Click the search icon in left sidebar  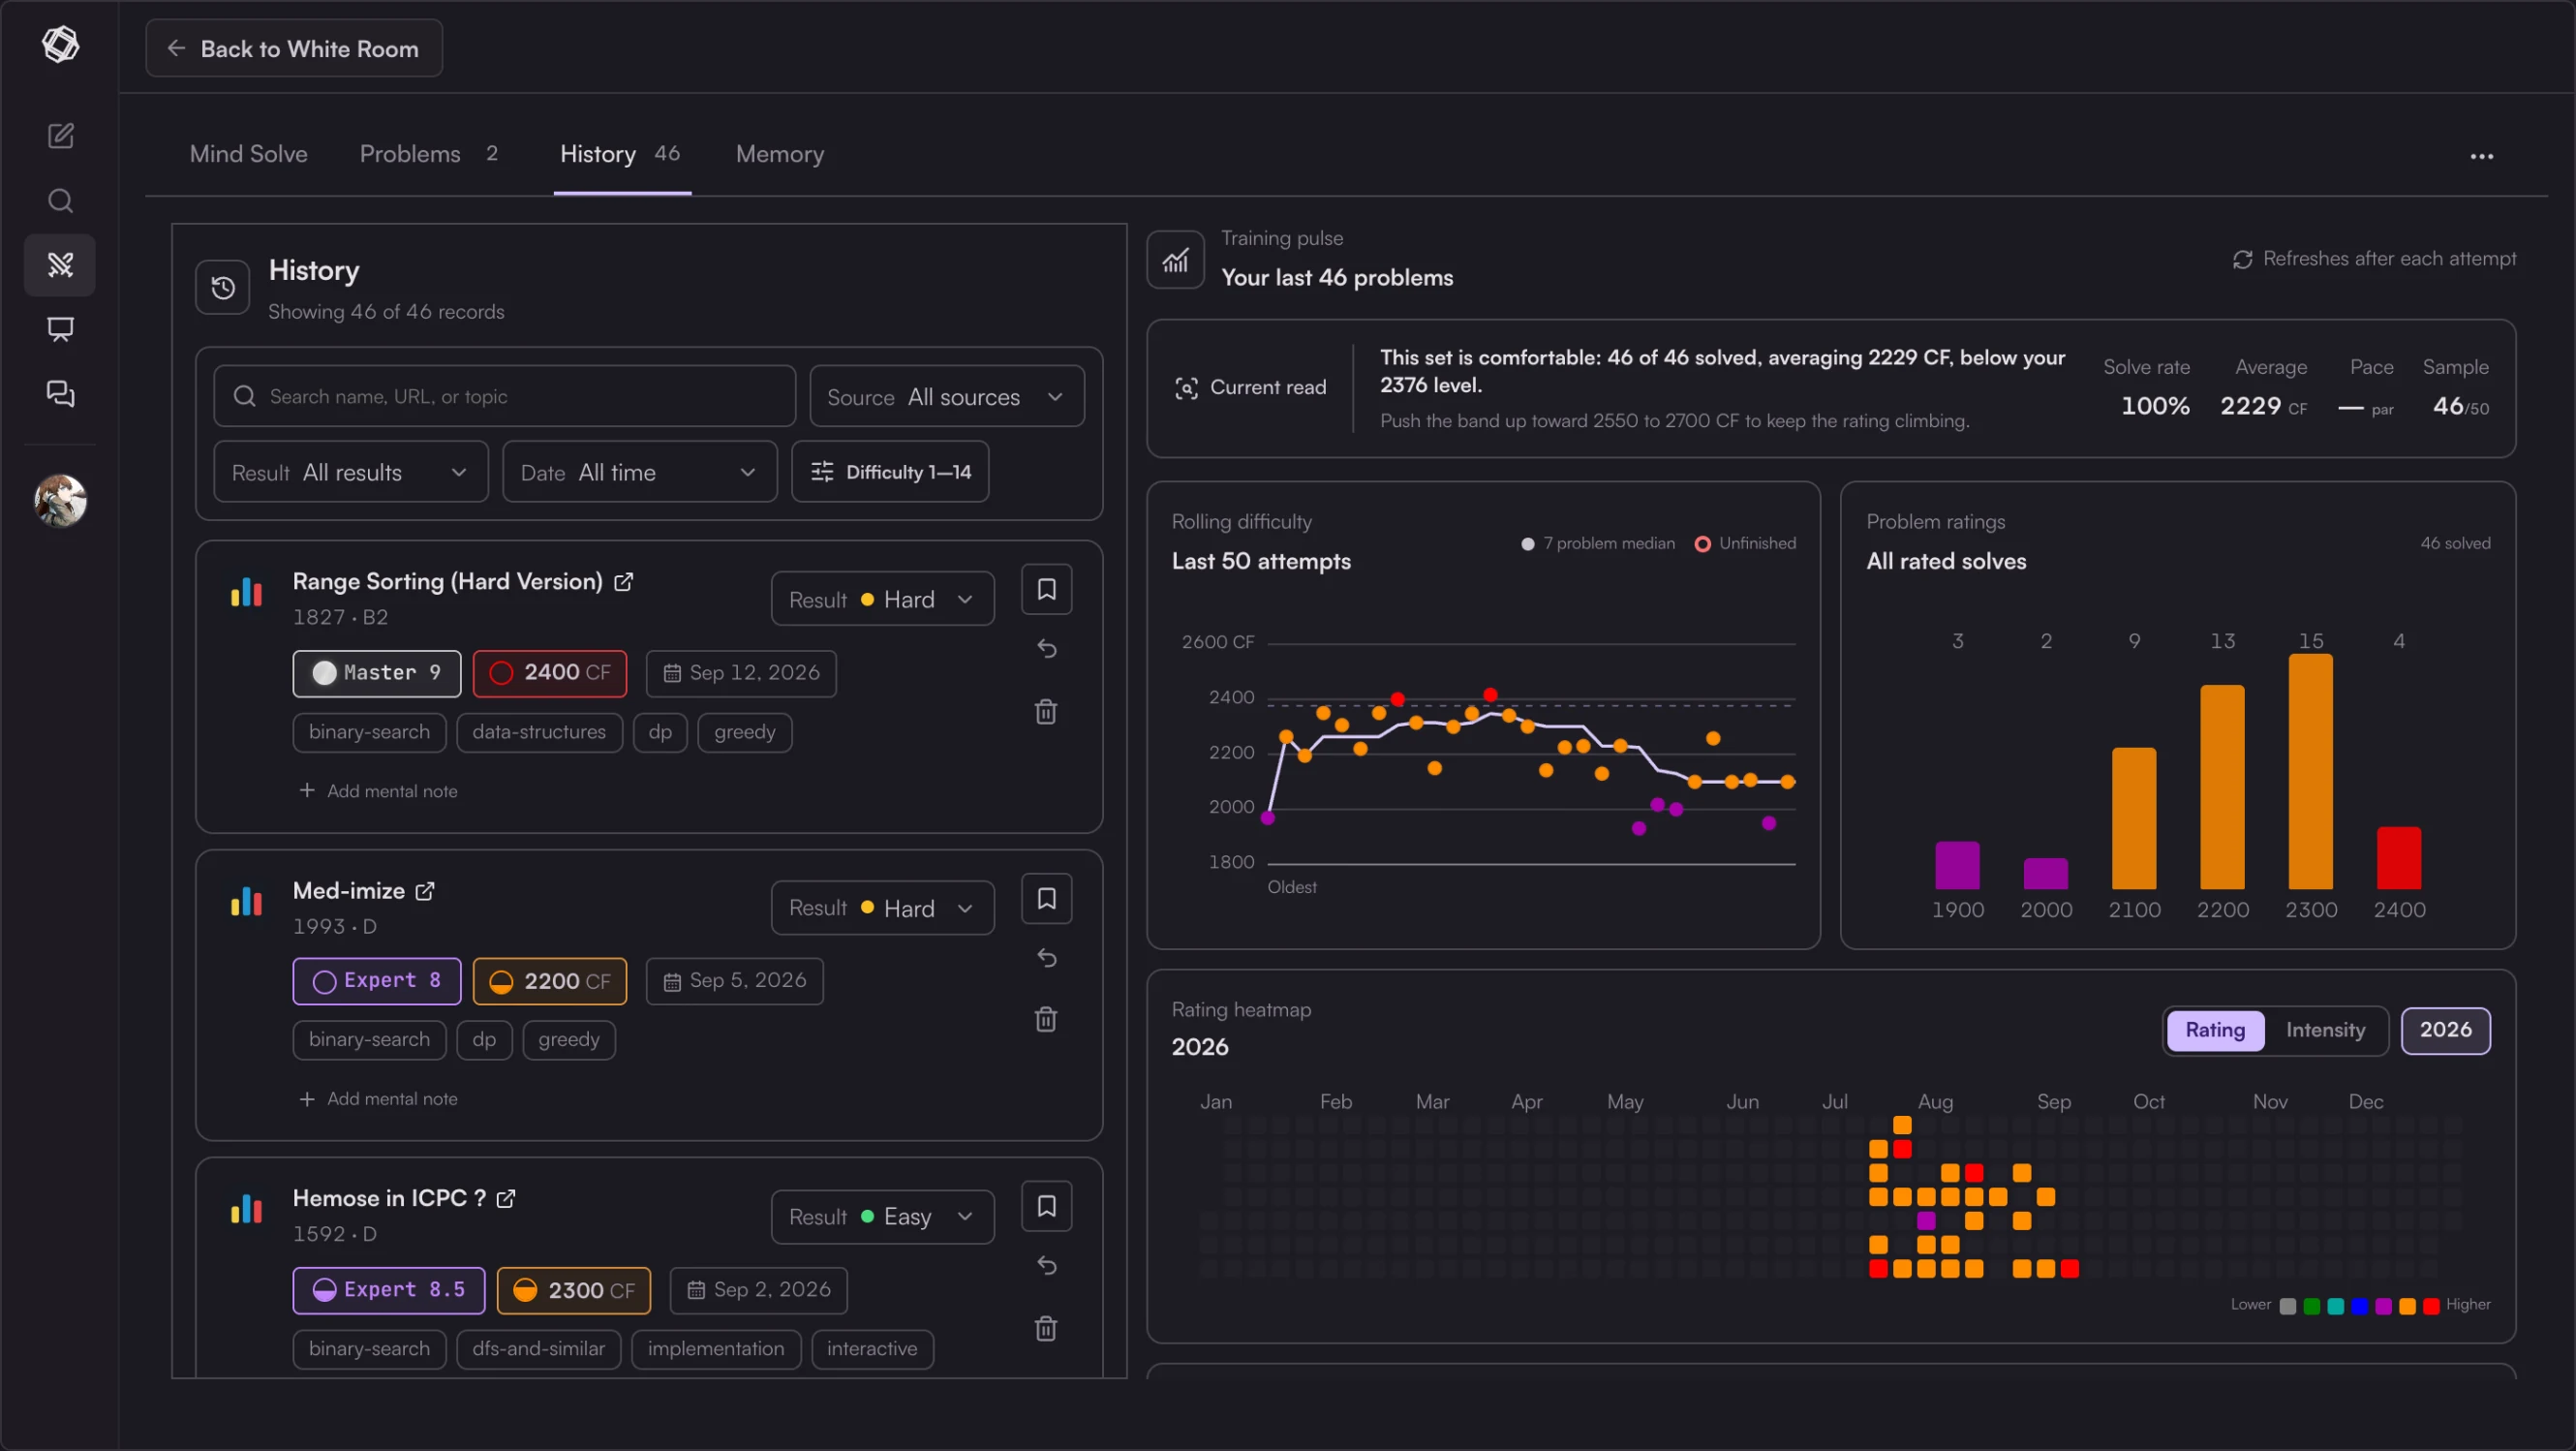coord(60,201)
